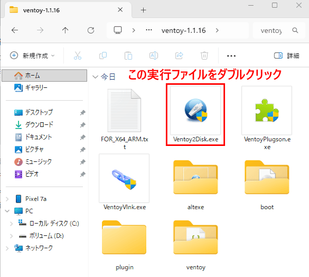Select the VentoyVlnk.exe chain icon
The height and width of the screenshot is (277, 309).
click(x=124, y=179)
